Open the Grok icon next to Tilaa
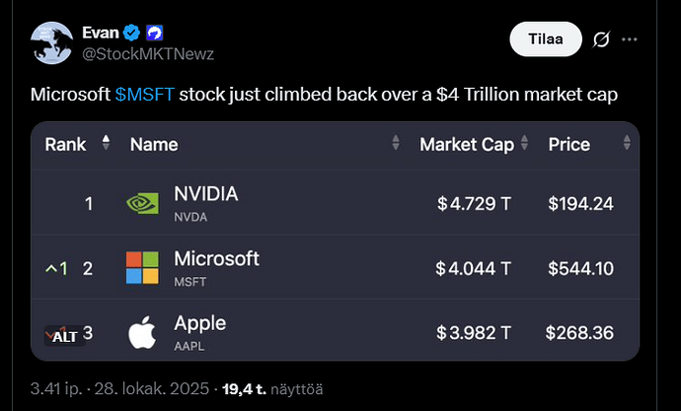681x411 pixels. click(x=601, y=40)
